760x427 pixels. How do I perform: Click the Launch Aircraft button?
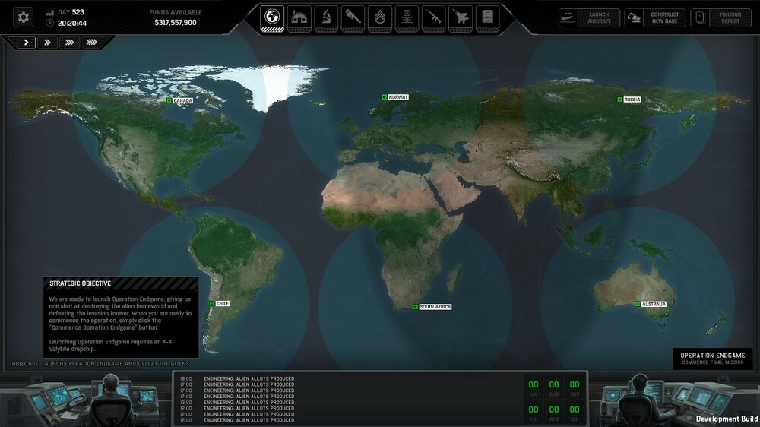pos(589,18)
